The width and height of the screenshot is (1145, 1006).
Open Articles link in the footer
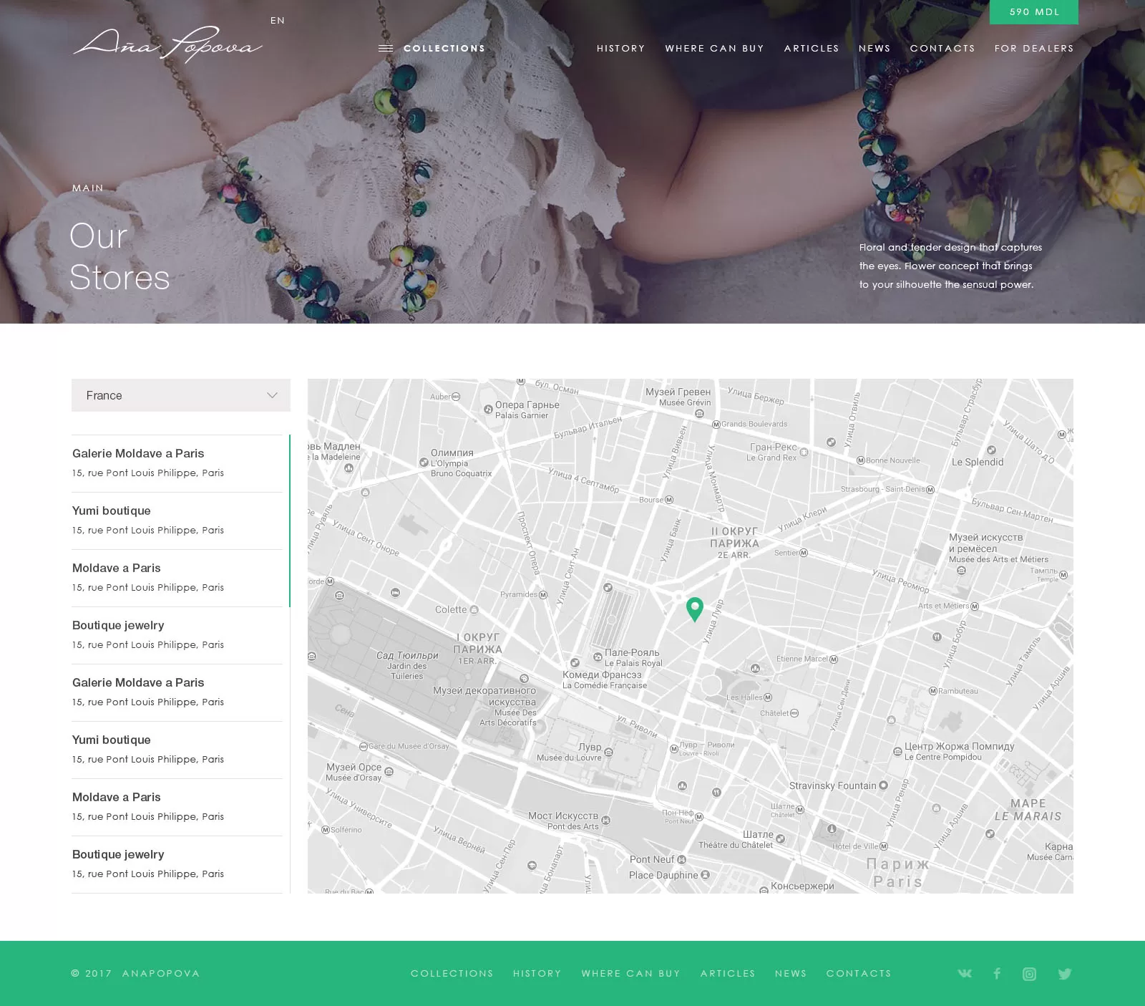pyautogui.click(x=728, y=974)
